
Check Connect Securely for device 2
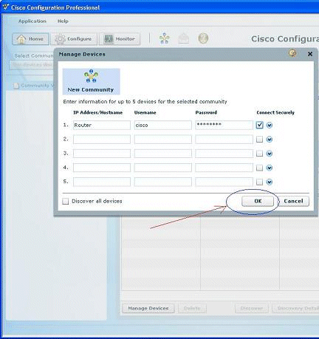pos(259,140)
